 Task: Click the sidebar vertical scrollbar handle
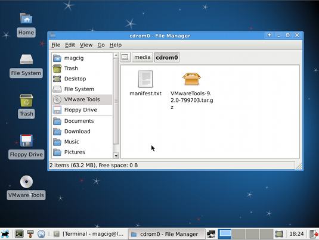[x=116, y=101]
